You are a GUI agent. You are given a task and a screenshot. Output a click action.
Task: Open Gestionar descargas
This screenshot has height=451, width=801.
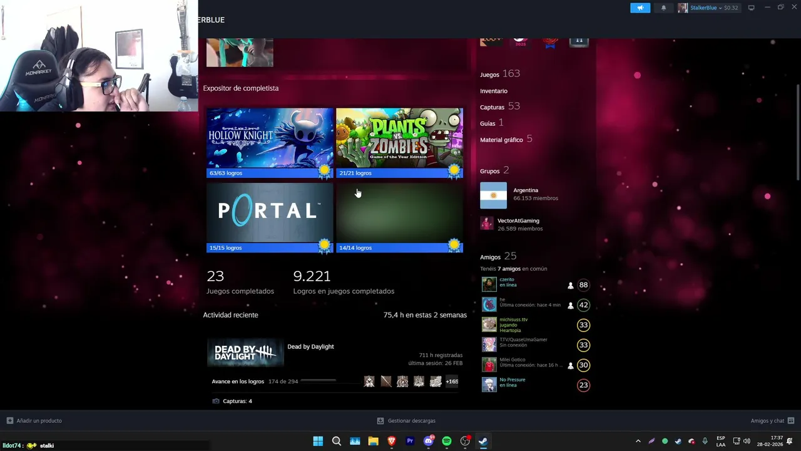tap(406, 420)
